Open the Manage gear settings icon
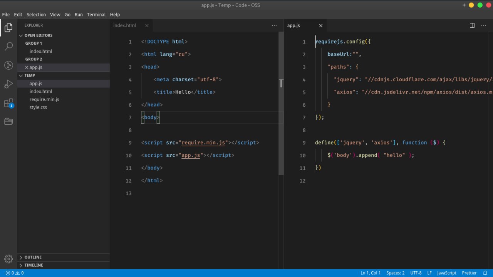This screenshot has height=277, width=493. [x=8, y=259]
